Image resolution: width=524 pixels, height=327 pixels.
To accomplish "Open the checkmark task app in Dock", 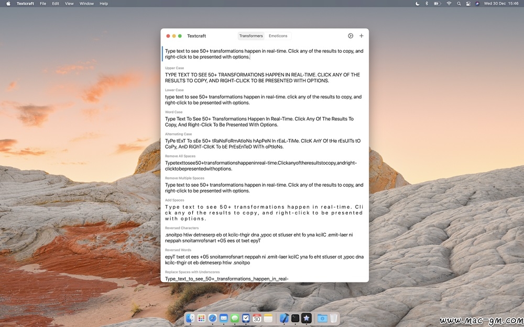I will pos(246,318).
